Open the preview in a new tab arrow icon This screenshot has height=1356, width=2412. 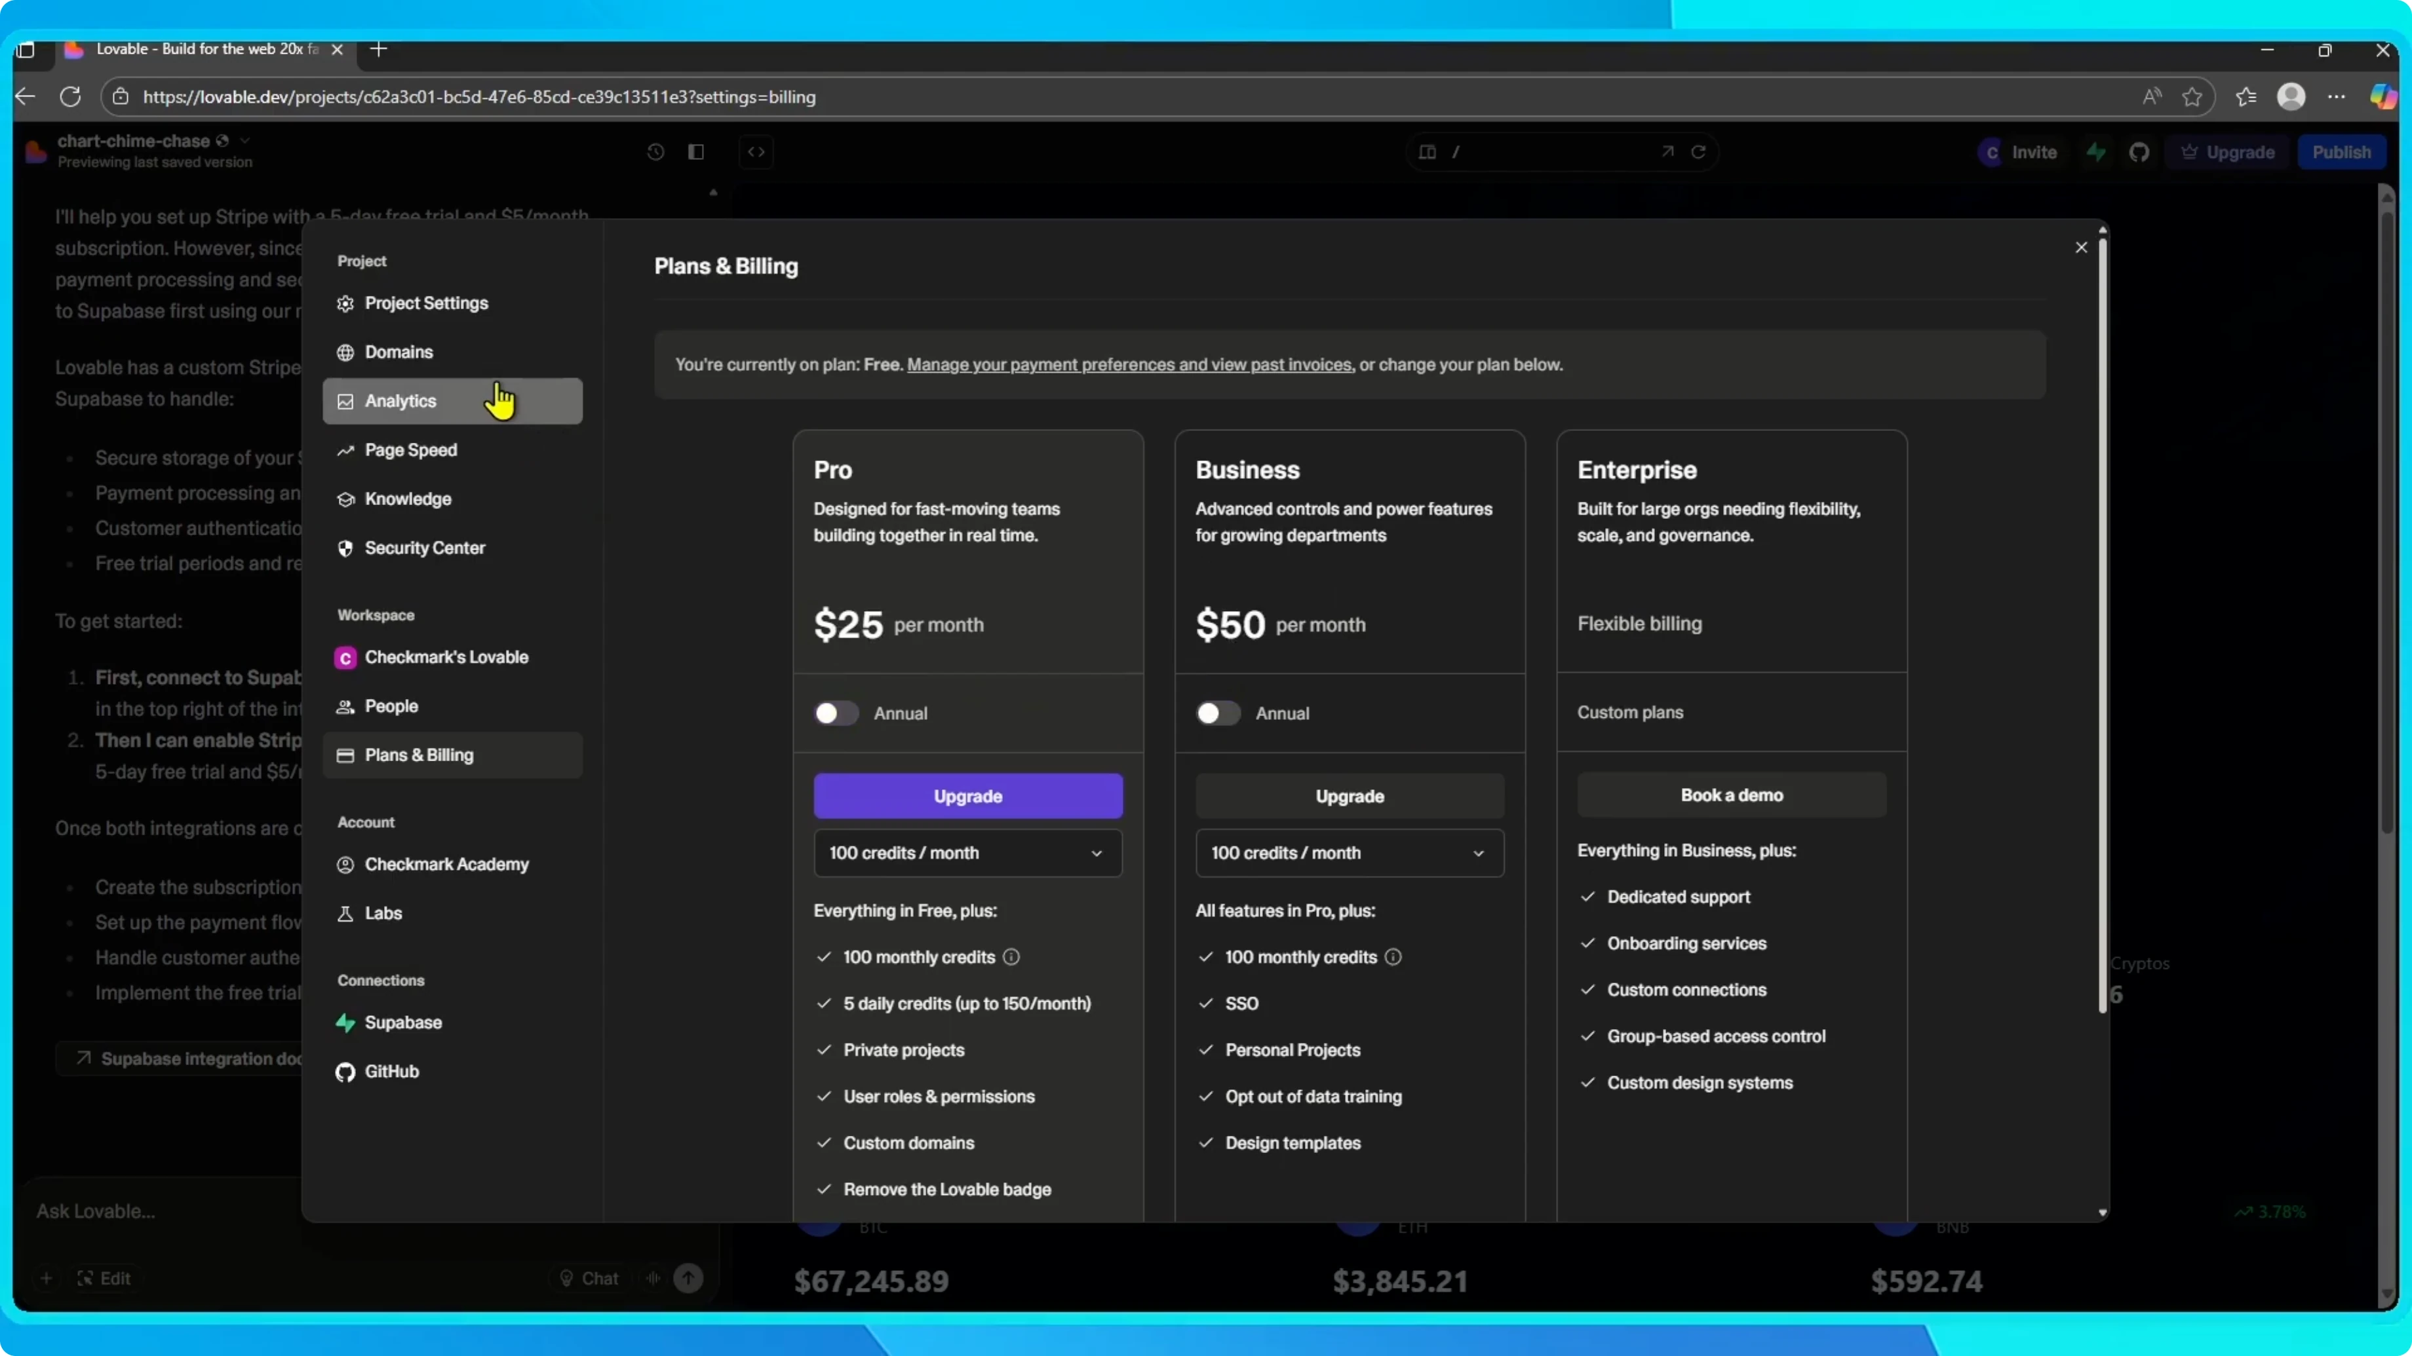pyautogui.click(x=1667, y=151)
